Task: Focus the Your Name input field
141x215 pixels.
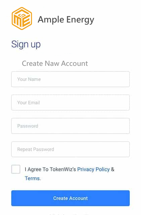Action: 70,79
